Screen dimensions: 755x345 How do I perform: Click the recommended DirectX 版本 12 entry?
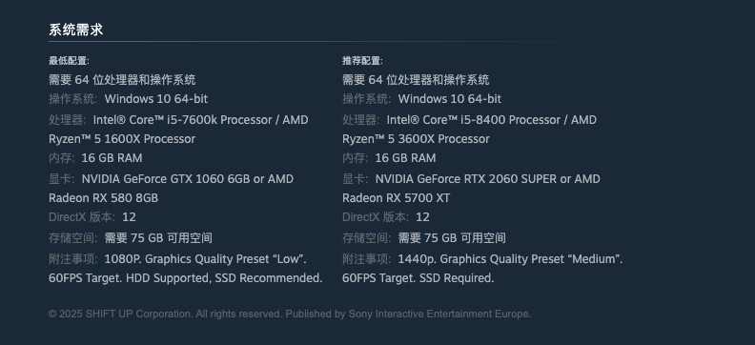coord(386,217)
